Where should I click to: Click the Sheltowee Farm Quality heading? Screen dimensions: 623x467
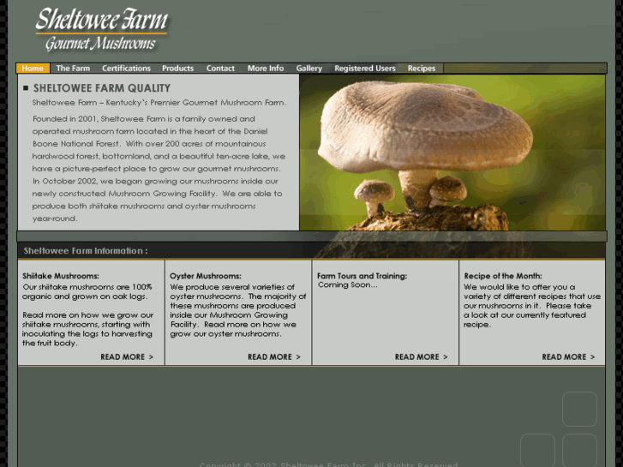(x=102, y=88)
